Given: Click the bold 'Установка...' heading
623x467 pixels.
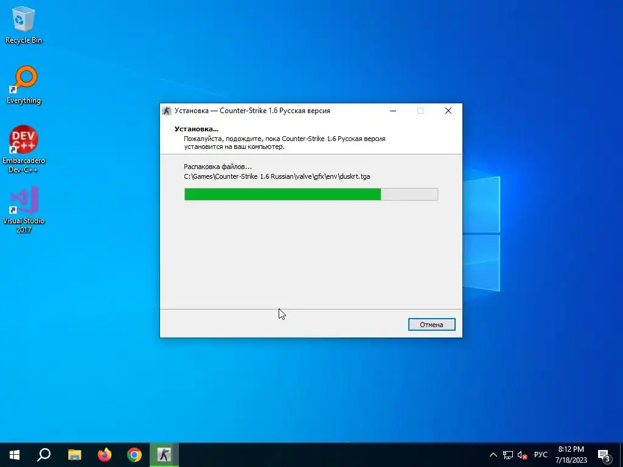Looking at the screenshot, I should tap(197, 129).
